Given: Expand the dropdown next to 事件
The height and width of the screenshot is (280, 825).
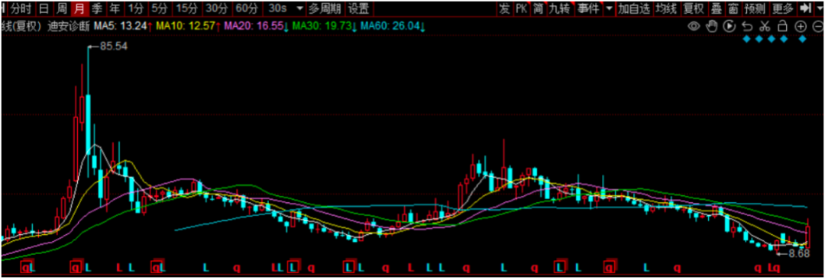Looking at the screenshot, I should (610, 9).
